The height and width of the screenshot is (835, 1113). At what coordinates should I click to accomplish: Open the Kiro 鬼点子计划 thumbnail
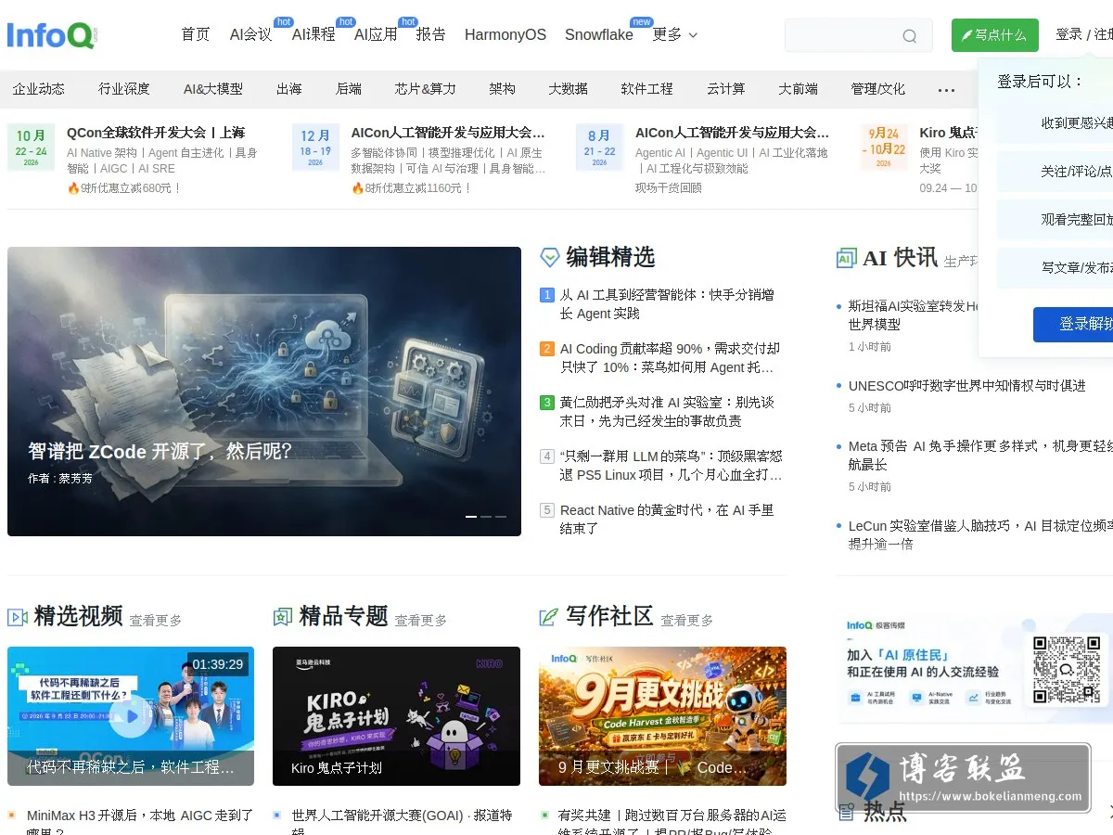click(396, 716)
